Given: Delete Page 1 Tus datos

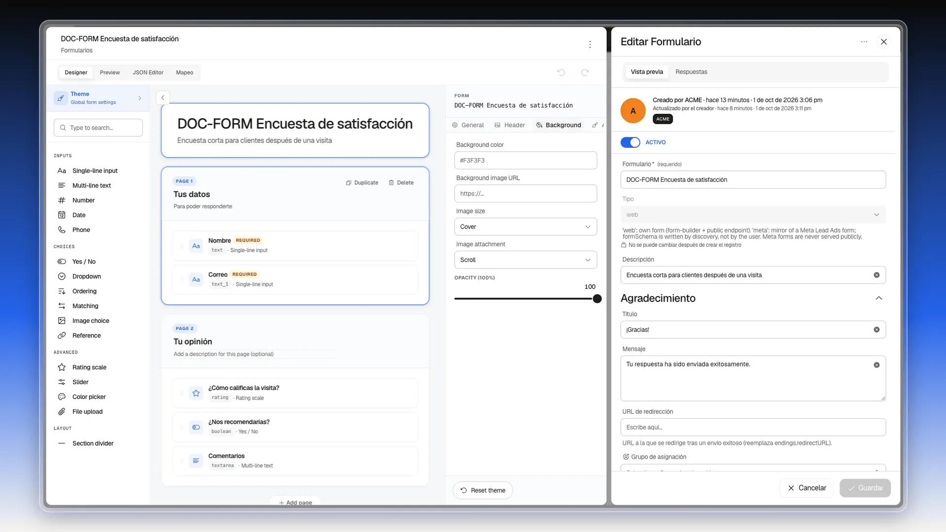Looking at the screenshot, I should tap(401, 183).
